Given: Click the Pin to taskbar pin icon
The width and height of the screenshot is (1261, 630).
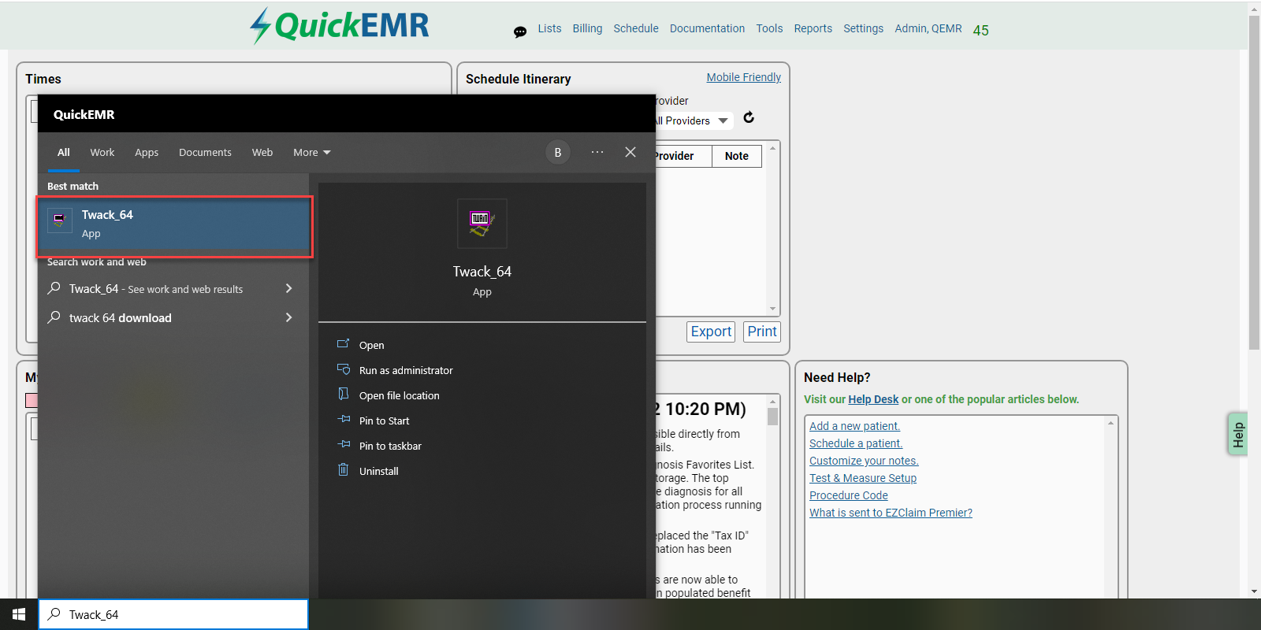Looking at the screenshot, I should pos(344,444).
